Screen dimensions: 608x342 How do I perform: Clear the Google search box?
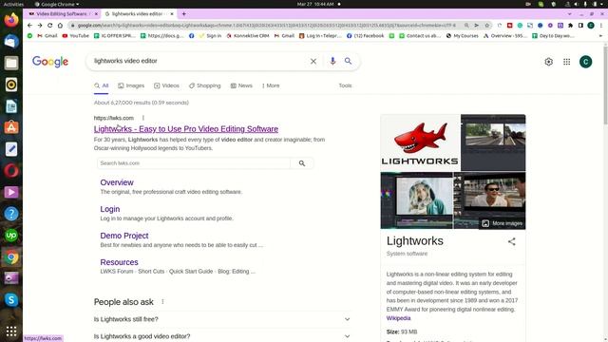coord(313,61)
